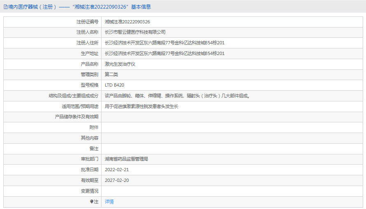Click the 附件 label
Viewport: 366px width, 209px height.
point(94,127)
